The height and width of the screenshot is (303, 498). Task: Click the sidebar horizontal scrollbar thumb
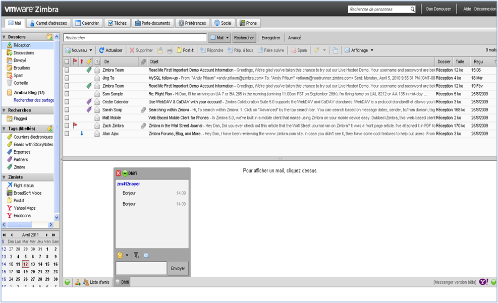(x=20, y=224)
